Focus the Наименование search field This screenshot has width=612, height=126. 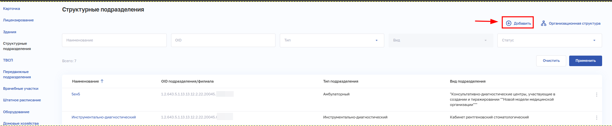(114, 40)
